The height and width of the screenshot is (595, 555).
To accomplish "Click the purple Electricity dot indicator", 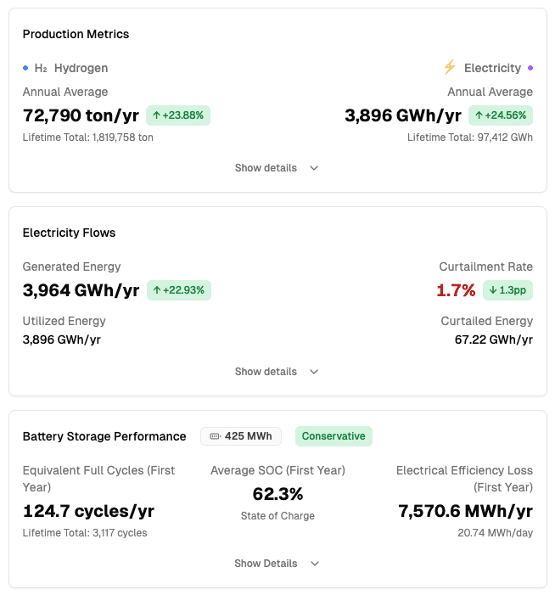I will (x=530, y=68).
